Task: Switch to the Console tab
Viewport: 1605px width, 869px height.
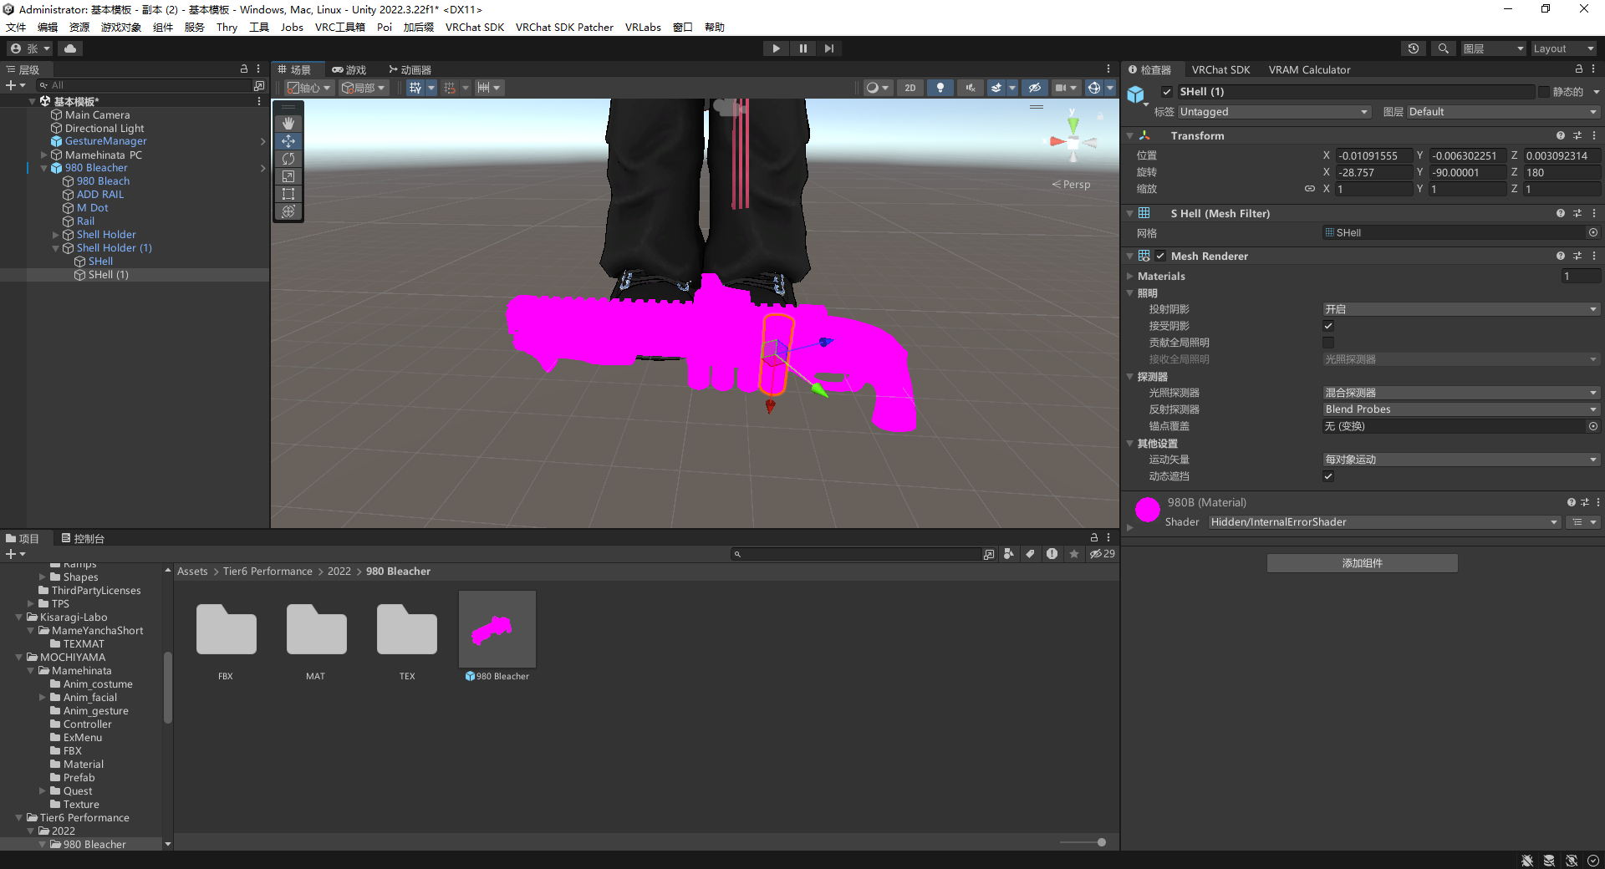Action: coord(82,538)
